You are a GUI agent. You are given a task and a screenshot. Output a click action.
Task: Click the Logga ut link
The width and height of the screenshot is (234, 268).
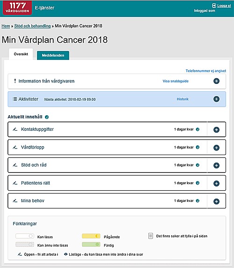tap(224, 6)
